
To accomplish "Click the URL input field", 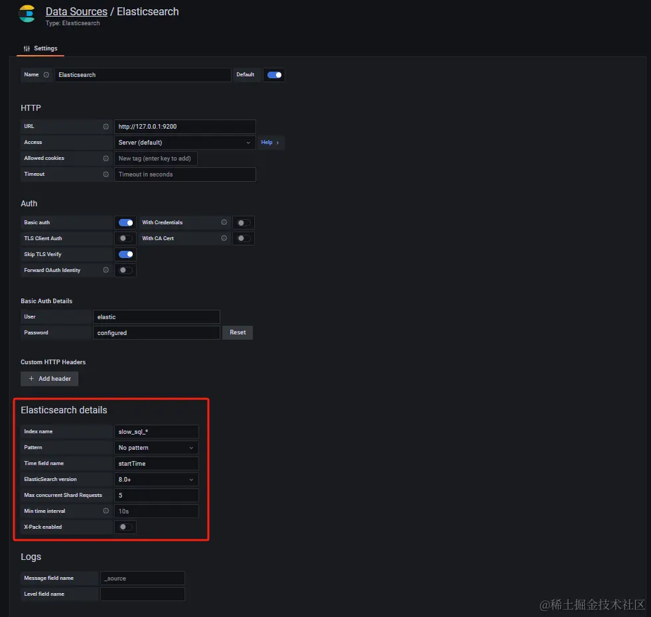I will 184,127.
